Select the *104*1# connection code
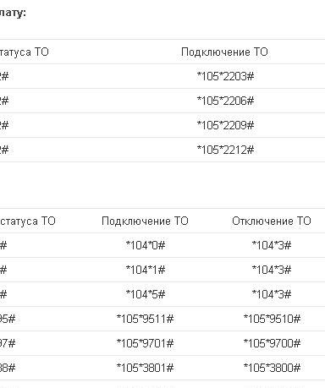This screenshot has width=325, height=388. [146, 270]
